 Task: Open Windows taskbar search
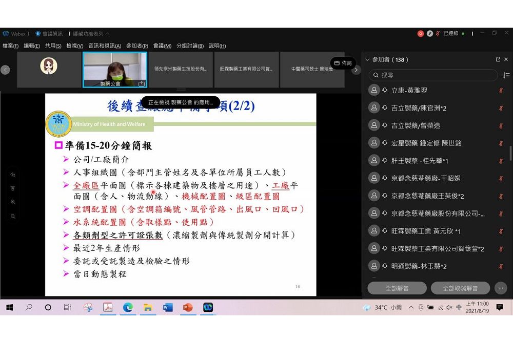29,308
